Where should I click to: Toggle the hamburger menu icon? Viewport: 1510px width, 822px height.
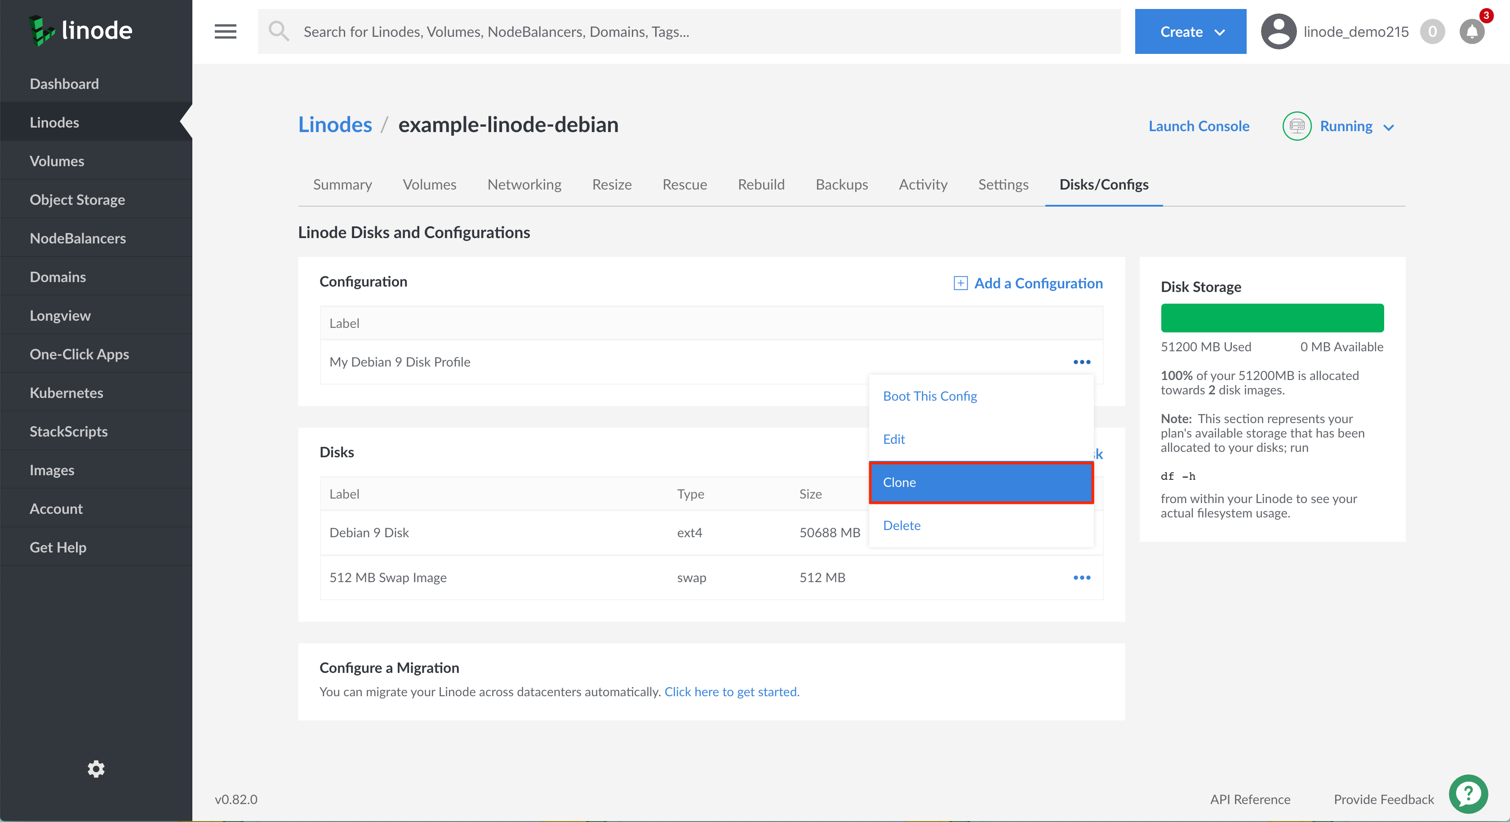point(225,31)
